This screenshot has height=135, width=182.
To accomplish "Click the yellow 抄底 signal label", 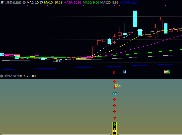I will click(118, 86).
